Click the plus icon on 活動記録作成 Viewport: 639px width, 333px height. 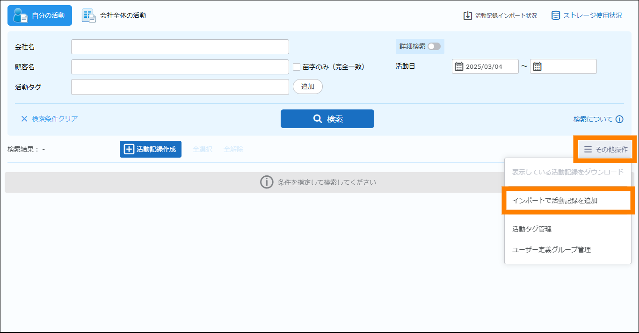click(x=129, y=149)
